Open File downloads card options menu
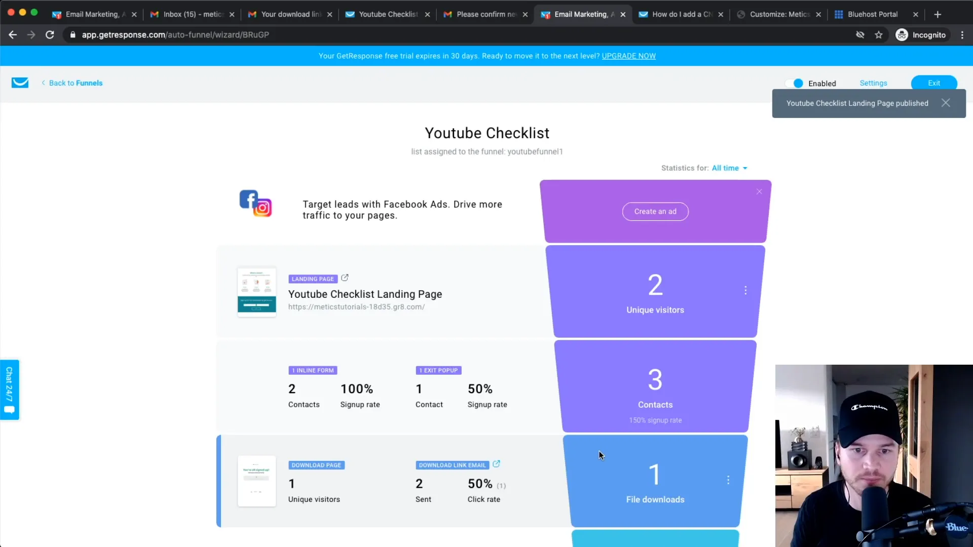Viewport: 973px width, 547px height. [728, 480]
